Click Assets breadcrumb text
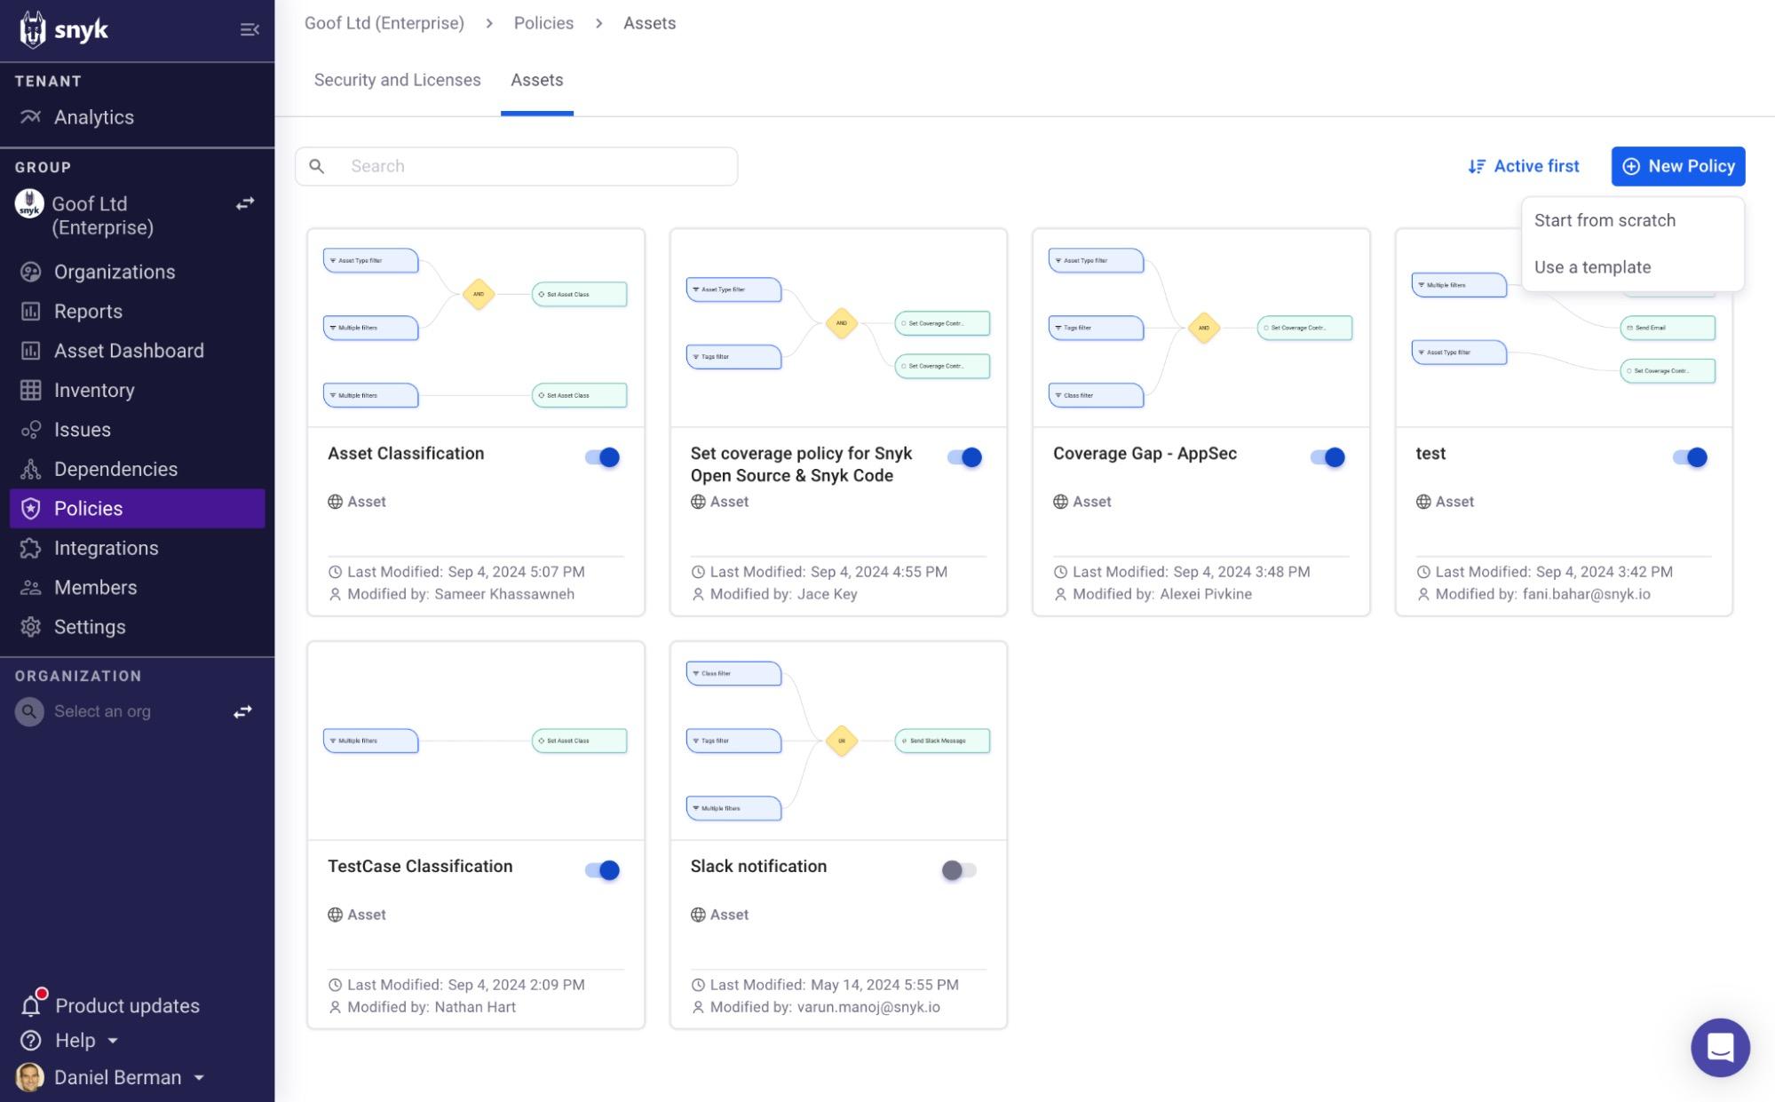This screenshot has height=1102, width=1775. click(x=649, y=23)
